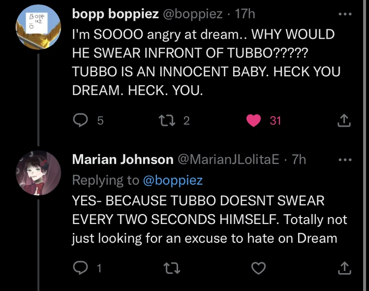The height and width of the screenshot is (291, 369).
Task: Open more options on Marian Johnson's reply
Action: coord(345,159)
